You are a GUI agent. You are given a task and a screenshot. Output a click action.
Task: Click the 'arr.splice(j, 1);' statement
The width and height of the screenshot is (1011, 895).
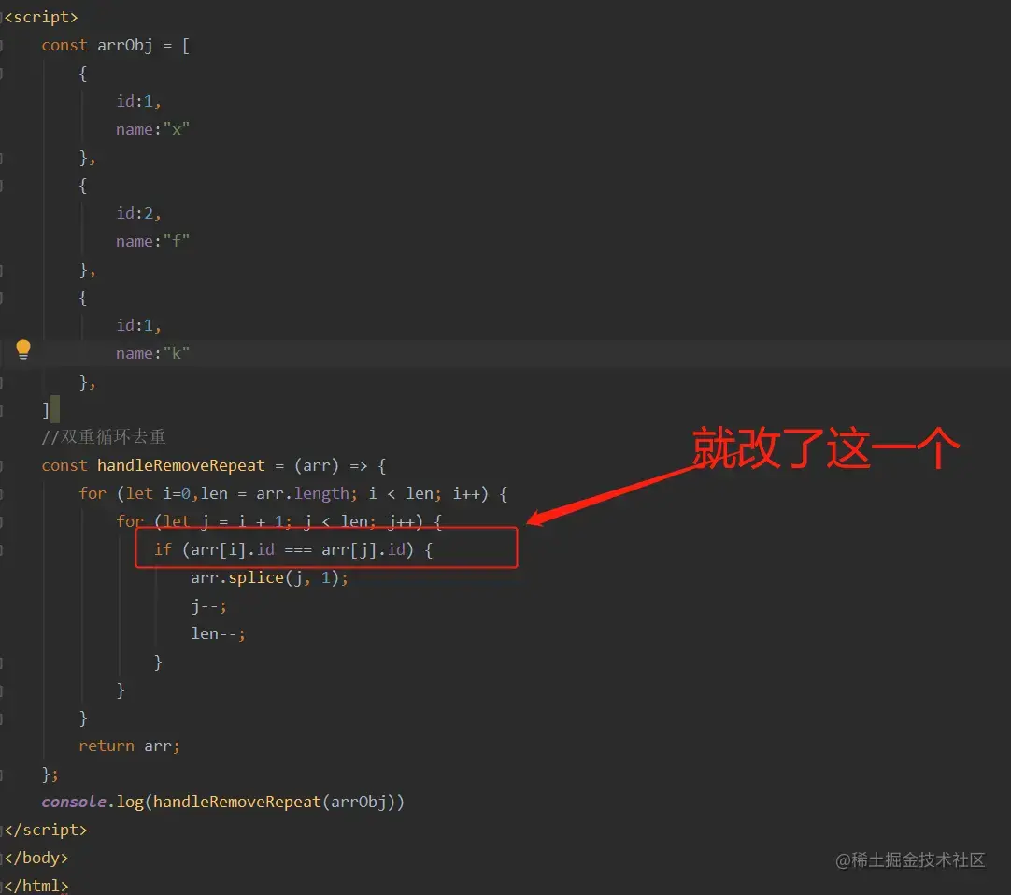pos(269,577)
